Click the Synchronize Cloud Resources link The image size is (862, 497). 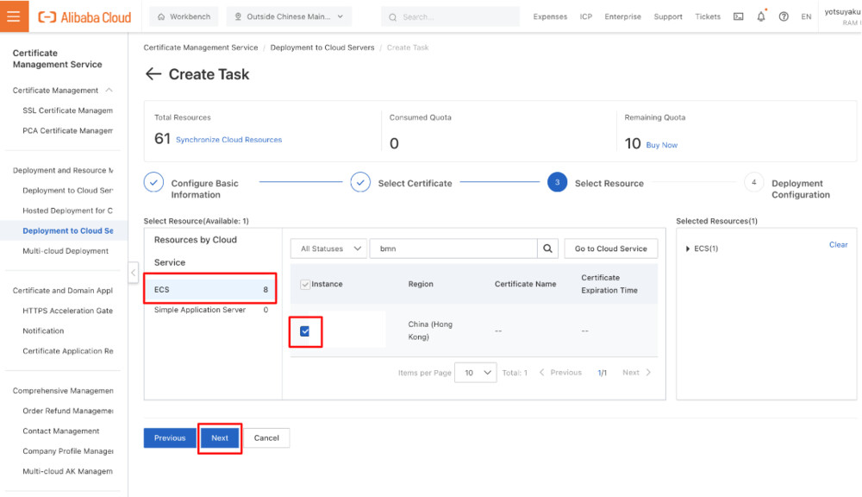[228, 140]
